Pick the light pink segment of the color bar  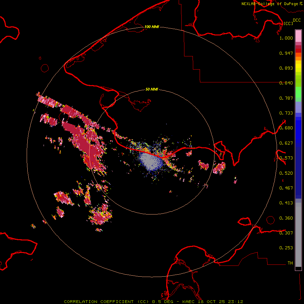pyautogui.click(x=298, y=36)
